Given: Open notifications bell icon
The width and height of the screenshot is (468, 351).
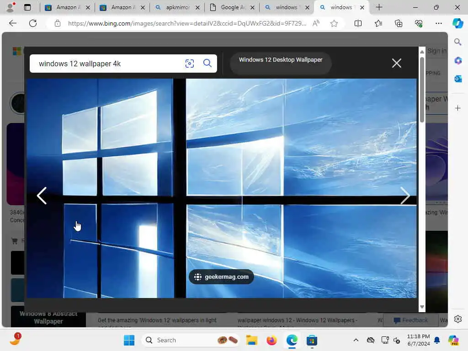Looking at the screenshot, I should 436,340.
